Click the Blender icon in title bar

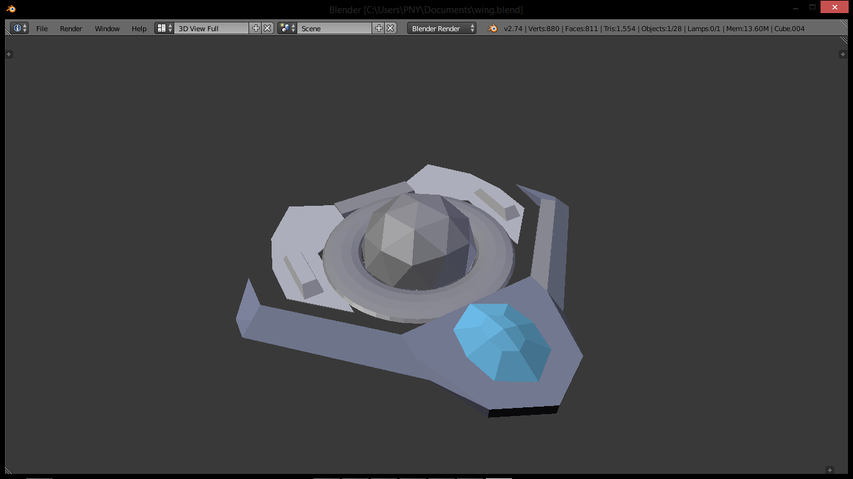coord(11,9)
